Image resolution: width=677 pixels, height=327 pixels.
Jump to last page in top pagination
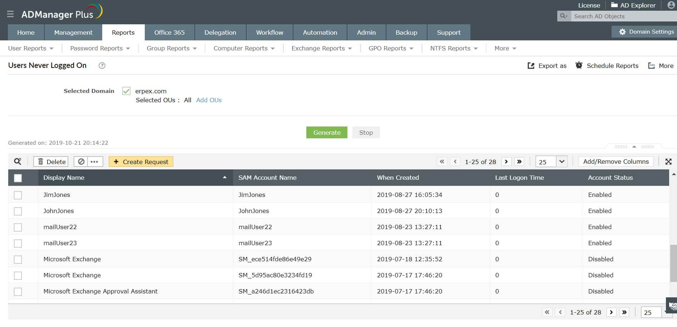(x=519, y=162)
